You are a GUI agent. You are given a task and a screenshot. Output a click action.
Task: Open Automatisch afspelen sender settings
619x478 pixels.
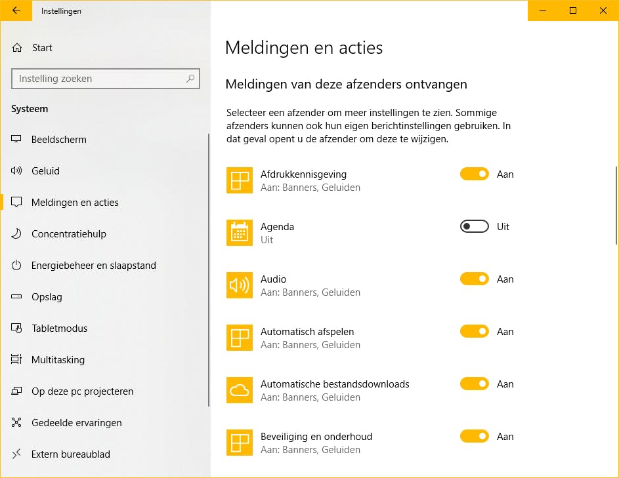(307, 332)
